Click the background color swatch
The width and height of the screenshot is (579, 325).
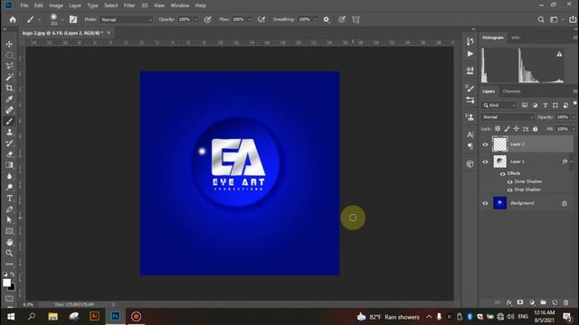(x=12, y=287)
